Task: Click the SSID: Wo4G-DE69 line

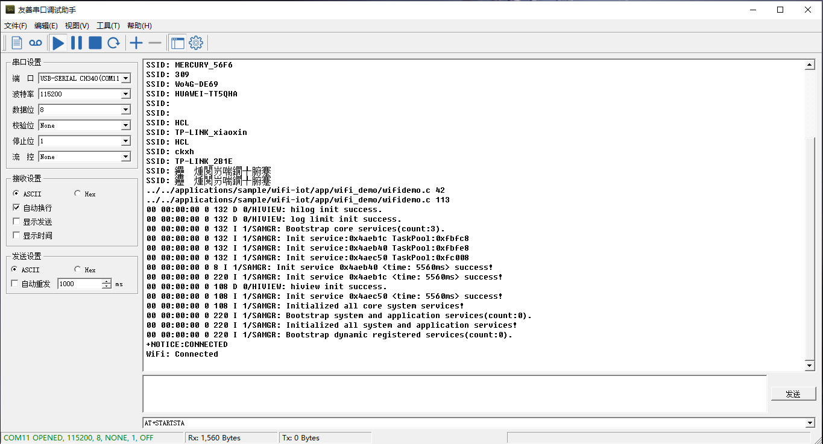Action: pyautogui.click(x=182, y=84)
